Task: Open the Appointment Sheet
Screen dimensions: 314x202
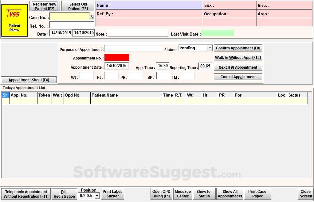Action: tap(28, 80)
